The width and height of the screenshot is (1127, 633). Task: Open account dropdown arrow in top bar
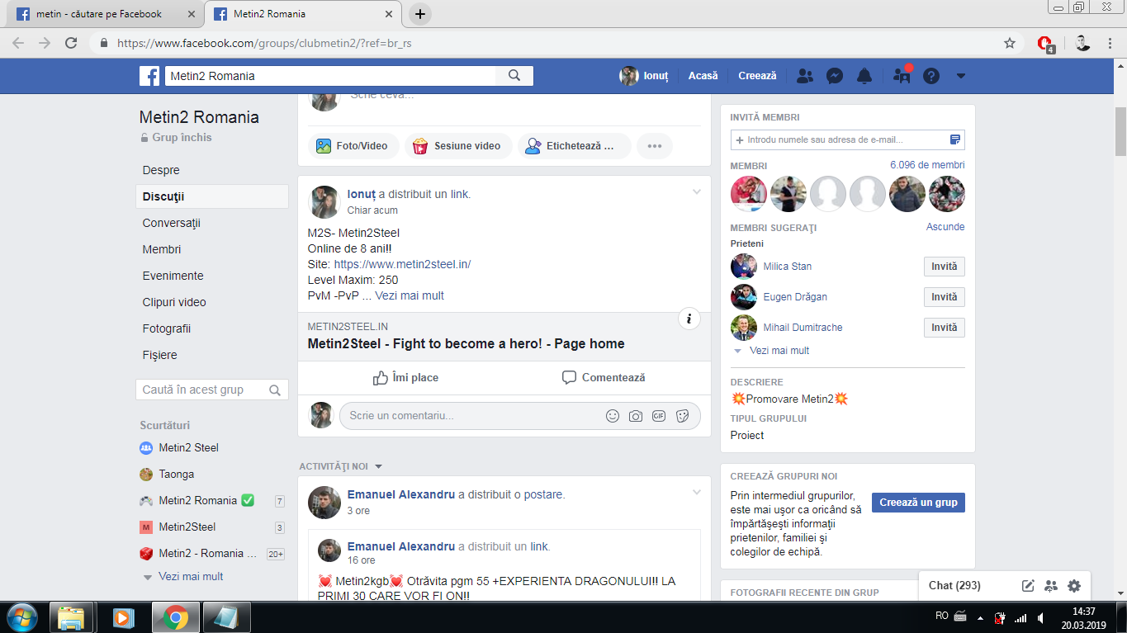960,76
